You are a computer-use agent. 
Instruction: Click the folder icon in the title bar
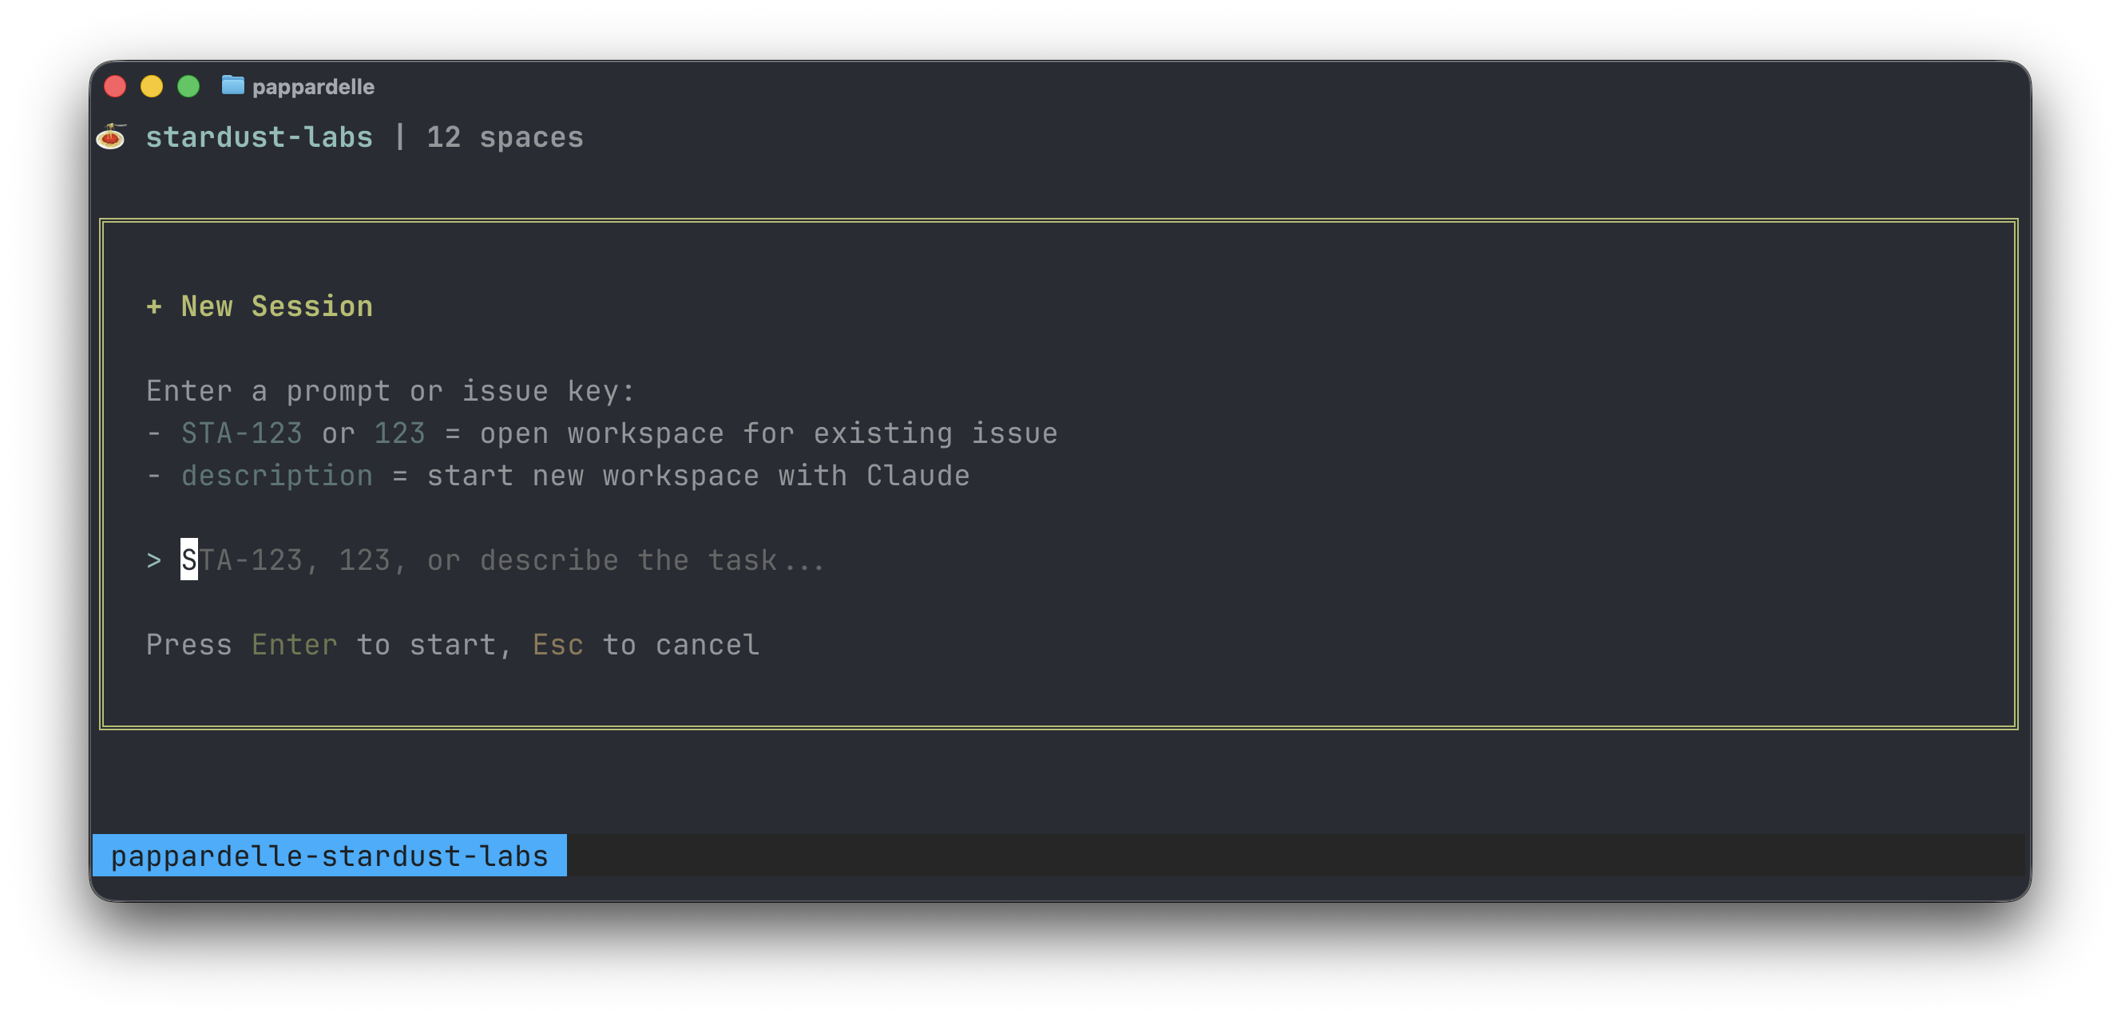(232, 85)
